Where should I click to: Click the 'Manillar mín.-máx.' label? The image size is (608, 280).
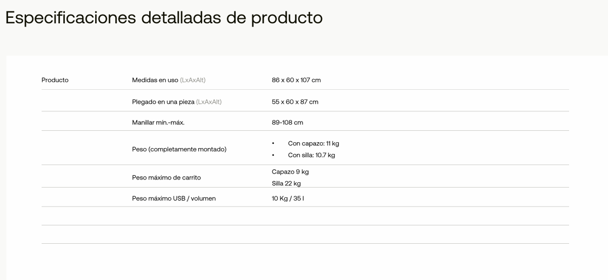coord(158,123)
